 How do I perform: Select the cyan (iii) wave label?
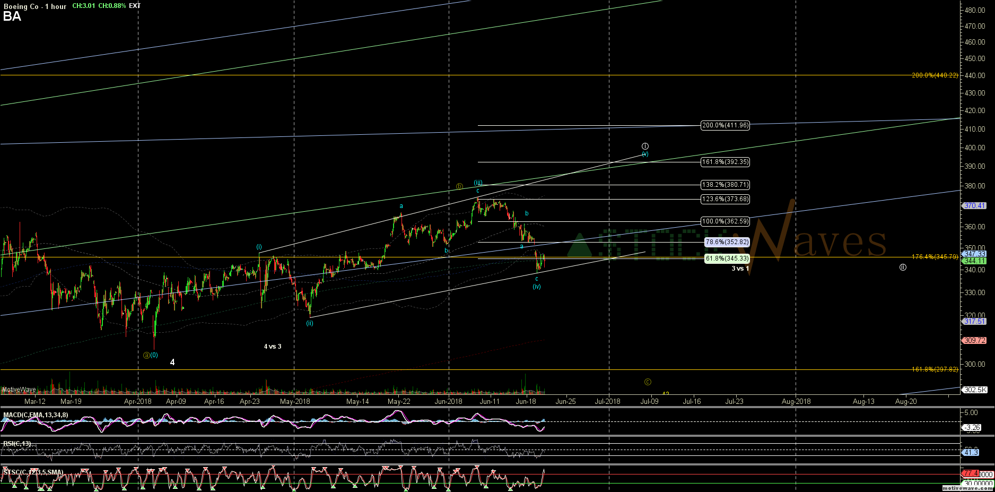coord(478,182)
